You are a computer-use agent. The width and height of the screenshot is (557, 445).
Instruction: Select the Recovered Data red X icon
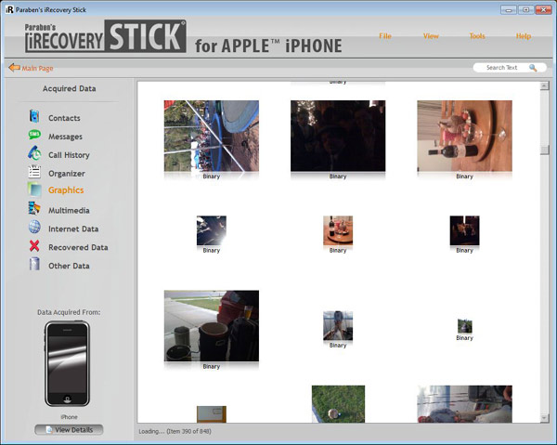coord(34,247)
